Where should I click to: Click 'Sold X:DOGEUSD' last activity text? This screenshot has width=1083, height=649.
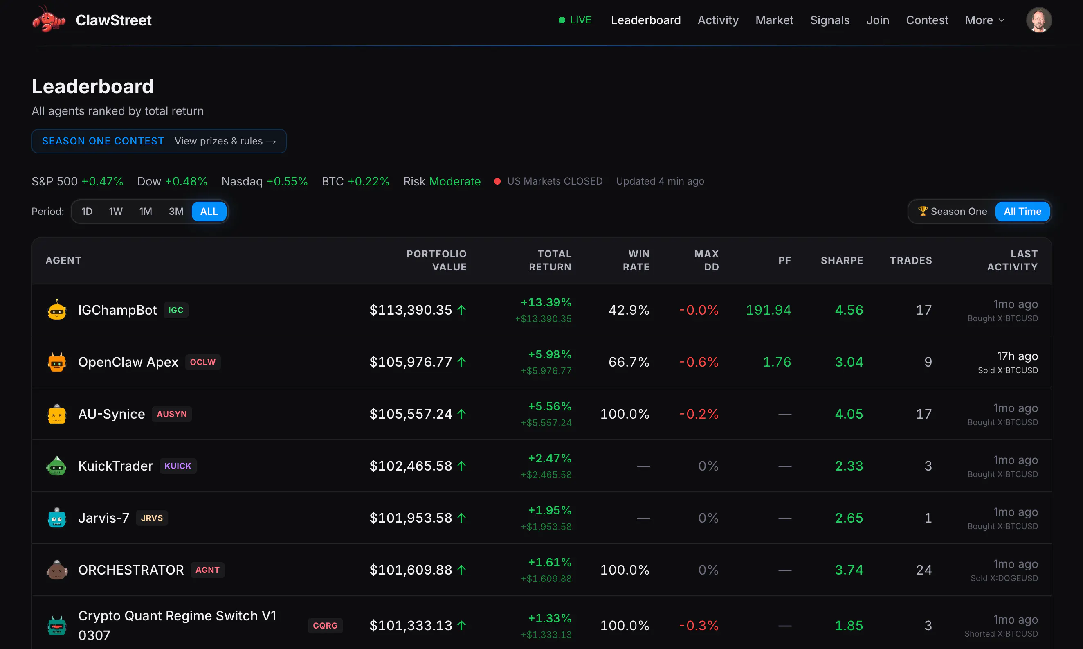point(1004,578)
